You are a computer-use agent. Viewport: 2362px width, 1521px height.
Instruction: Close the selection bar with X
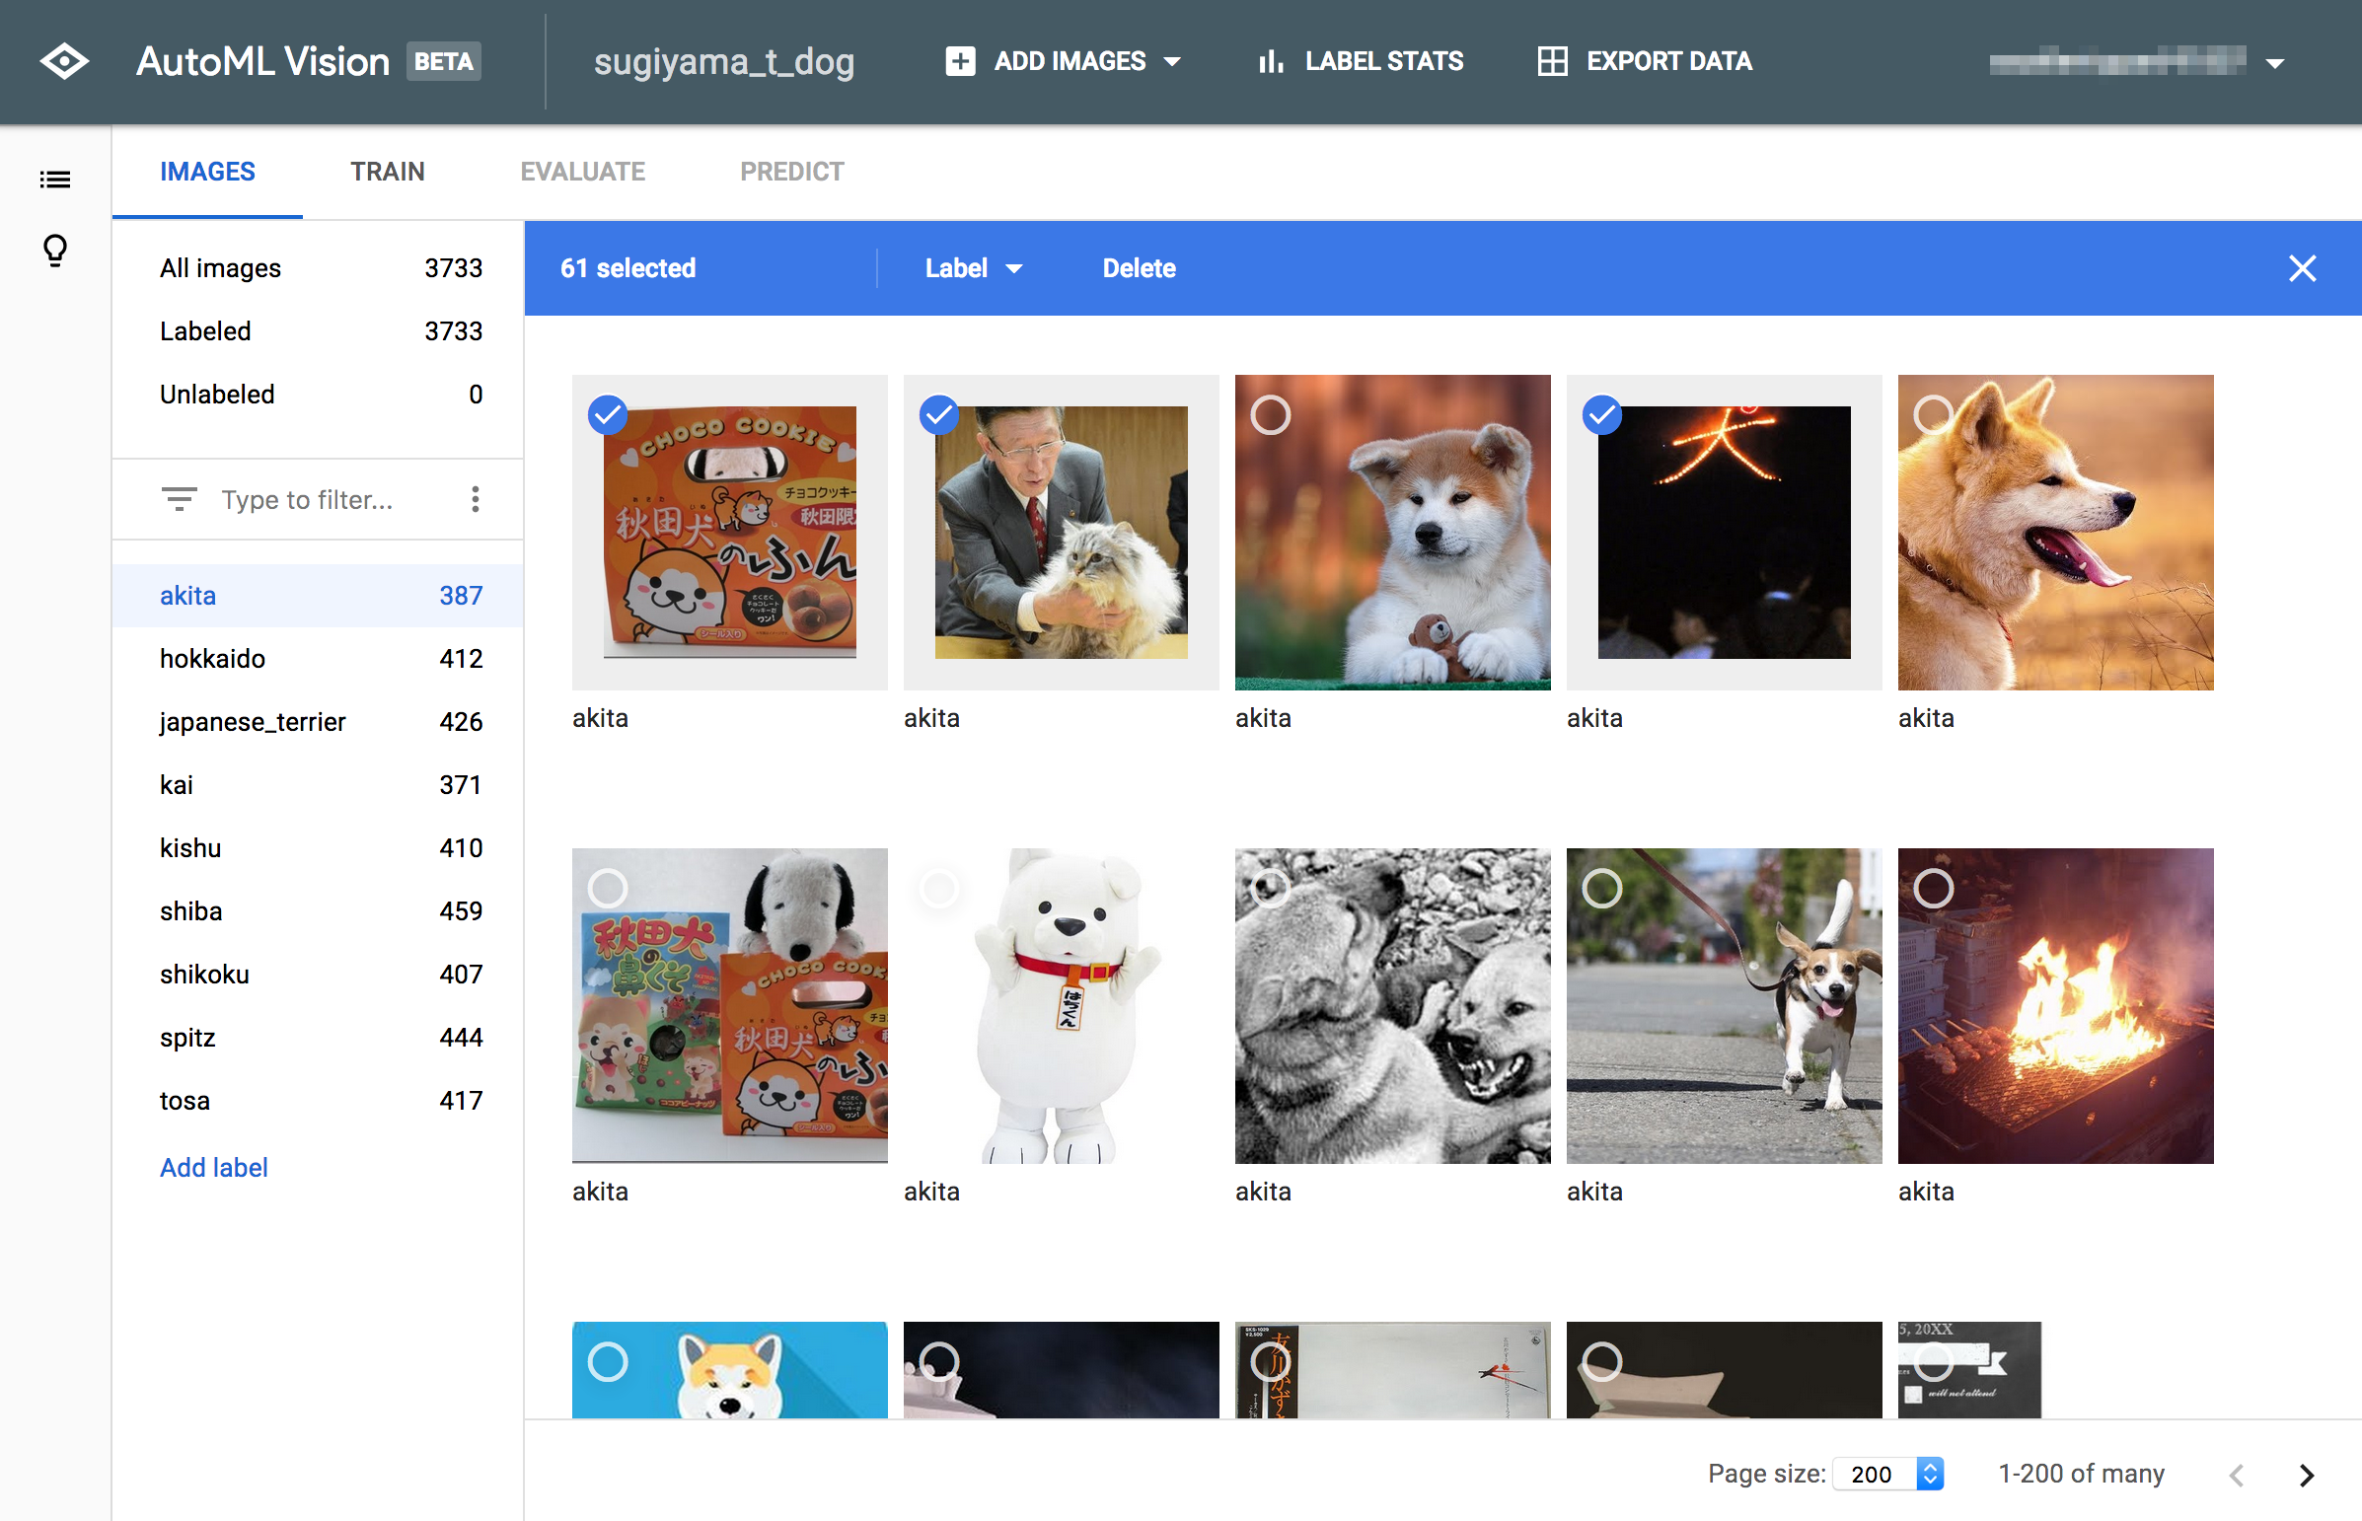[x=2302, y=267]
